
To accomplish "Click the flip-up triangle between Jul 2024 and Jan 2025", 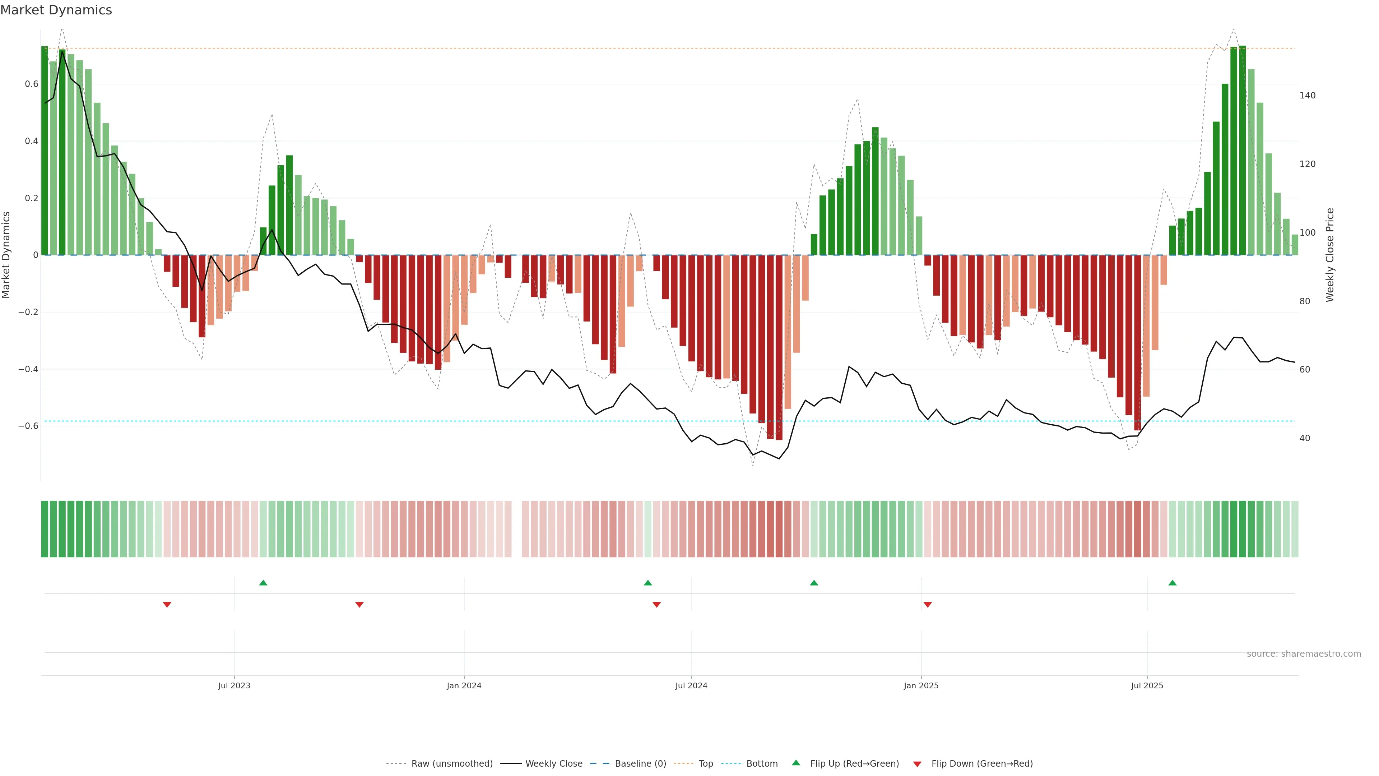I will pyautogui.click(x=814, y=583).
